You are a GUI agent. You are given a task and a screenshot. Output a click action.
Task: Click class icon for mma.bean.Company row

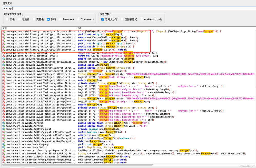pyautogui.click(x=4, y=144)
